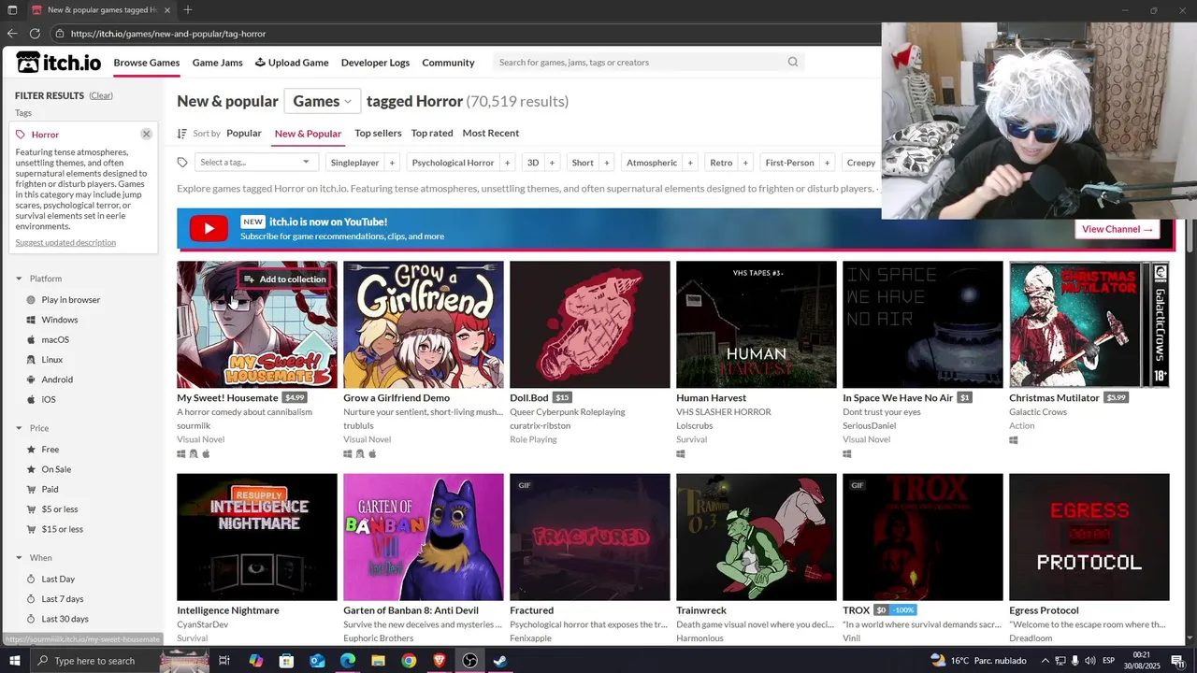Viewport: 1197px width, 673px height.
Task: Open the Christmas Mutilator thumbnail
Action: click(1089, 324)
